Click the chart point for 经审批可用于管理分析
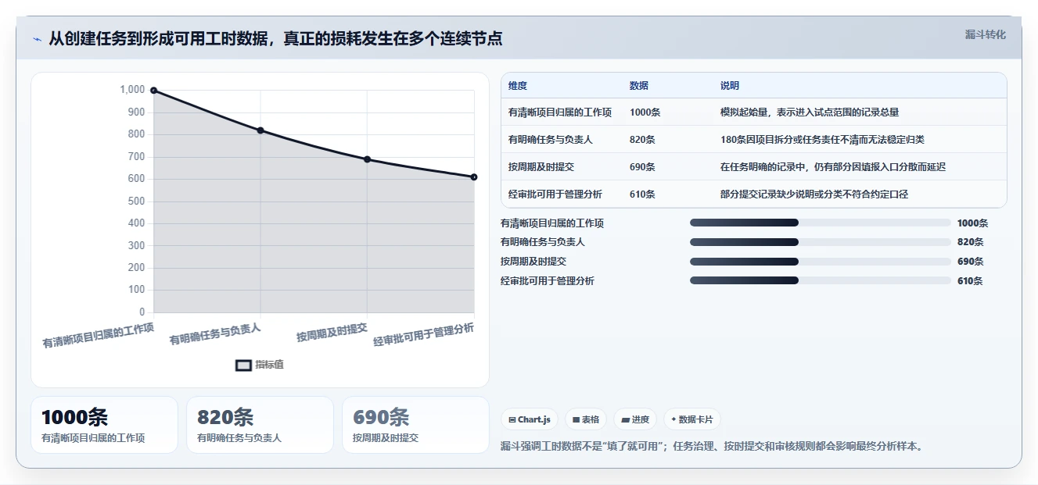1038x485 pixels. coord(474,177)
